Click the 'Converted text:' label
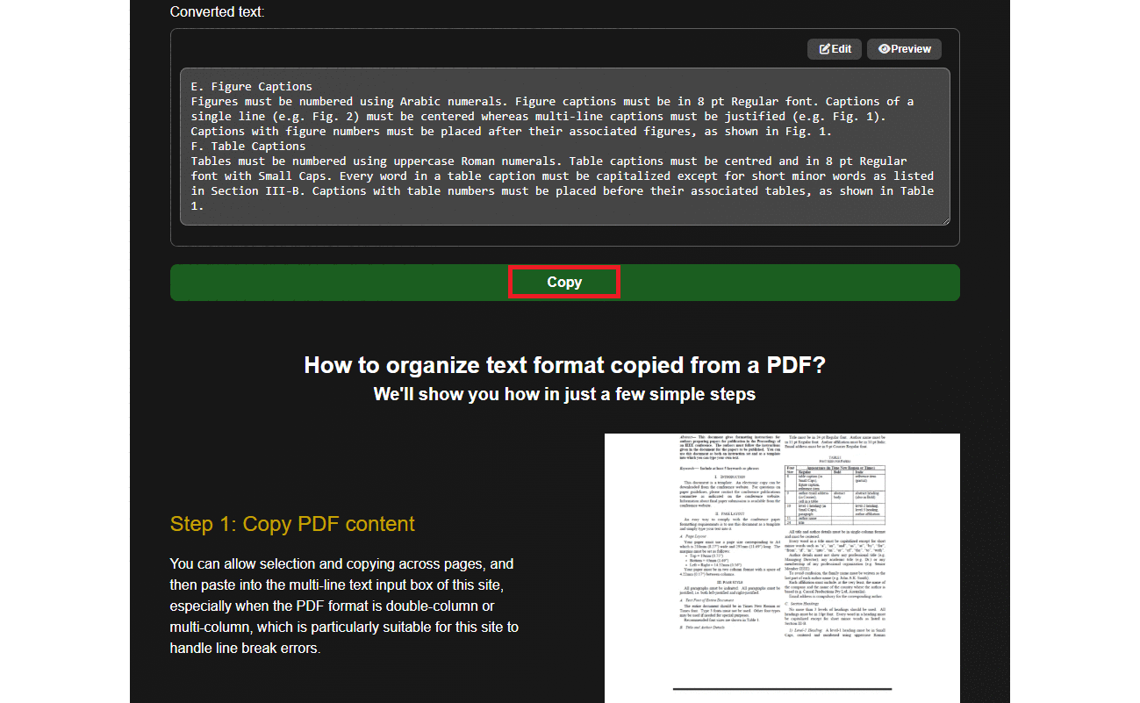 (x=217, y=12)
